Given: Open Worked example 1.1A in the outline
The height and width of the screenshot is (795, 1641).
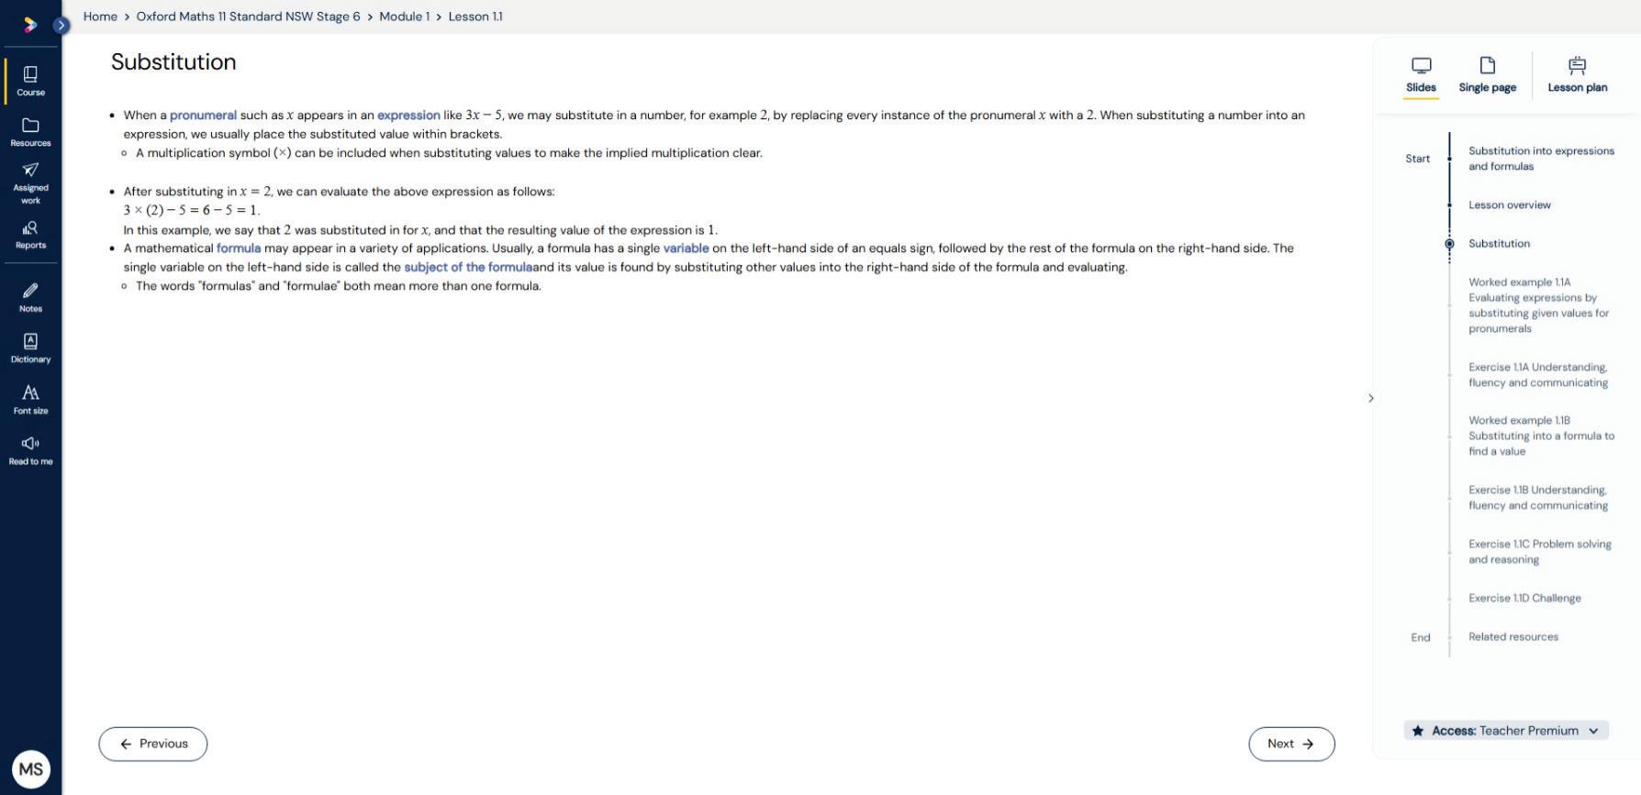Looking at the screenshot, I should click(x=1539, y=305).
